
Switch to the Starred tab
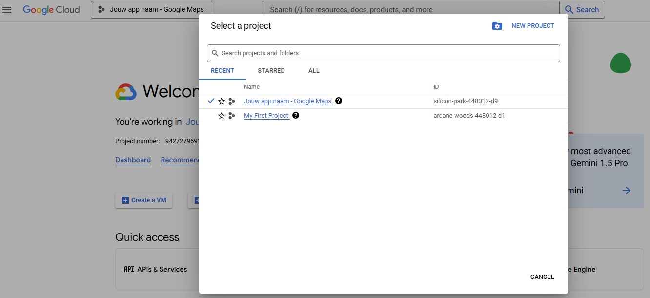(271, 71)
